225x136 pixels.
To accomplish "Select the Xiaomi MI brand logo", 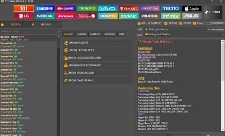I will [x=24, y=8].
